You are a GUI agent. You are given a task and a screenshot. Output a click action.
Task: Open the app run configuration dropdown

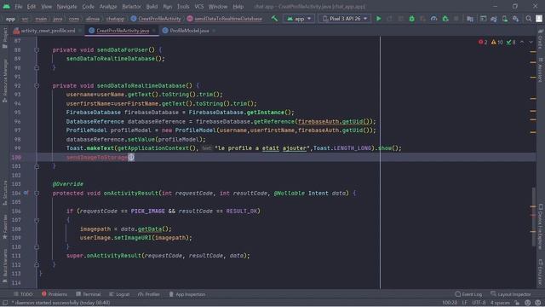299,19
